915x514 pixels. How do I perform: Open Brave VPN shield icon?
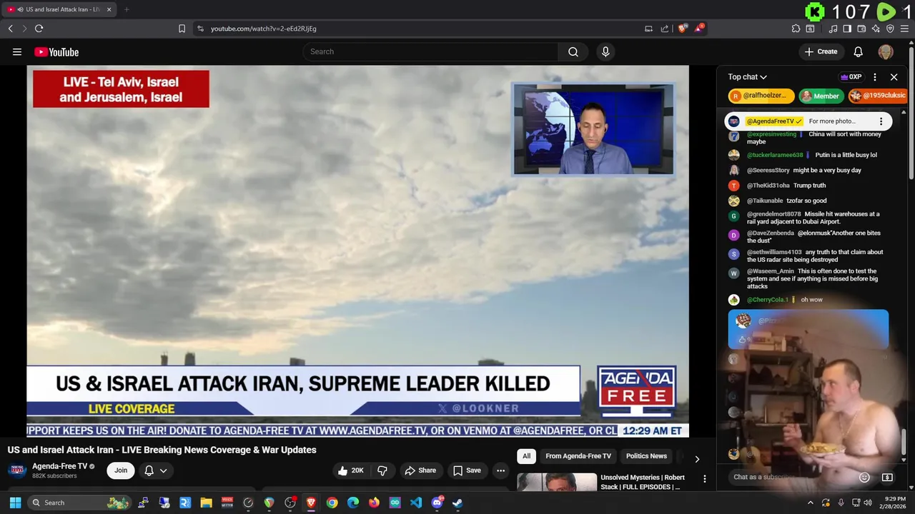tap(890, 29)
